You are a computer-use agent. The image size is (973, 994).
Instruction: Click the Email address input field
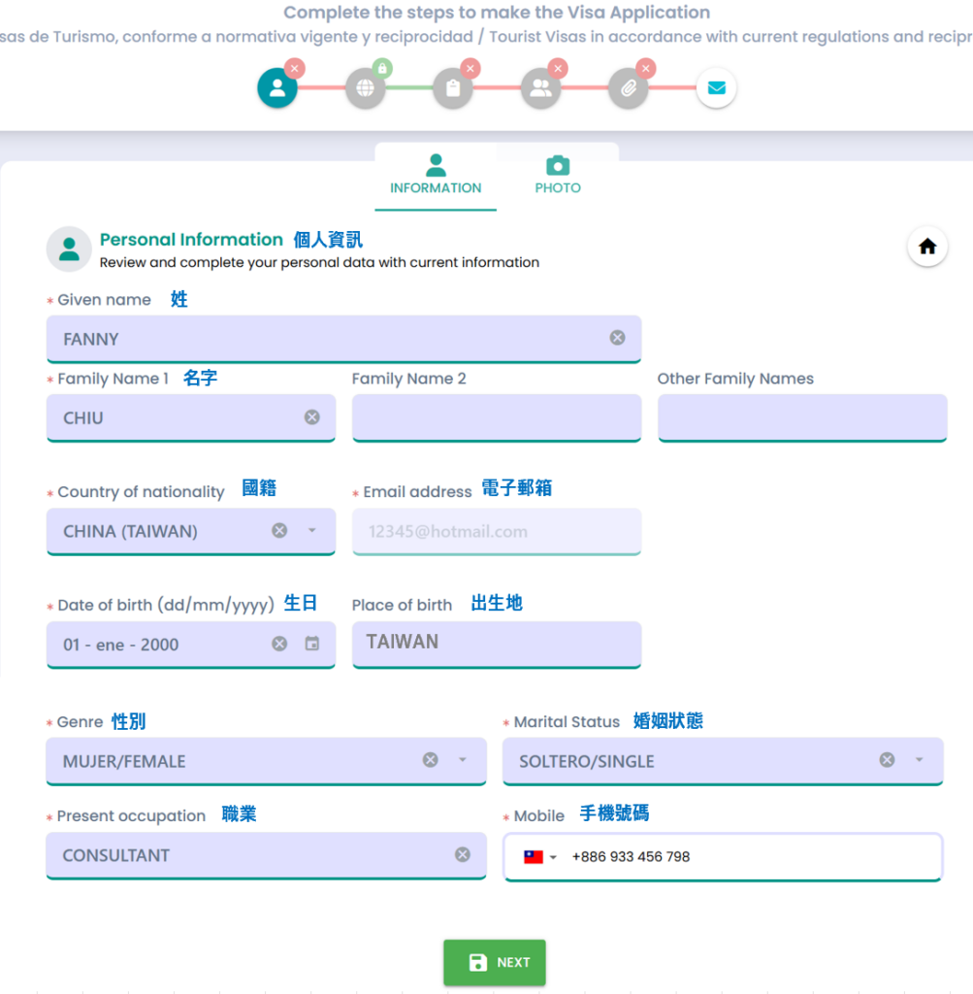click(x=496, y=532)
